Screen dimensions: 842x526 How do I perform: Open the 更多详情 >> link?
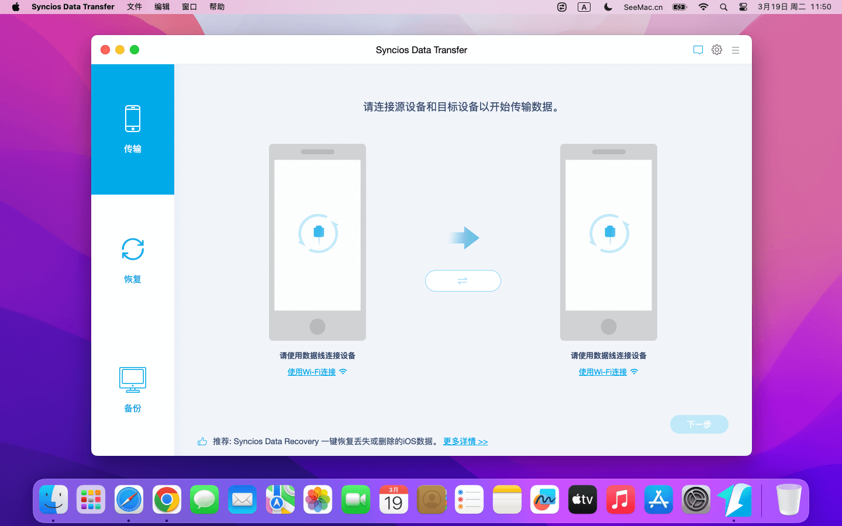point(465,441)
